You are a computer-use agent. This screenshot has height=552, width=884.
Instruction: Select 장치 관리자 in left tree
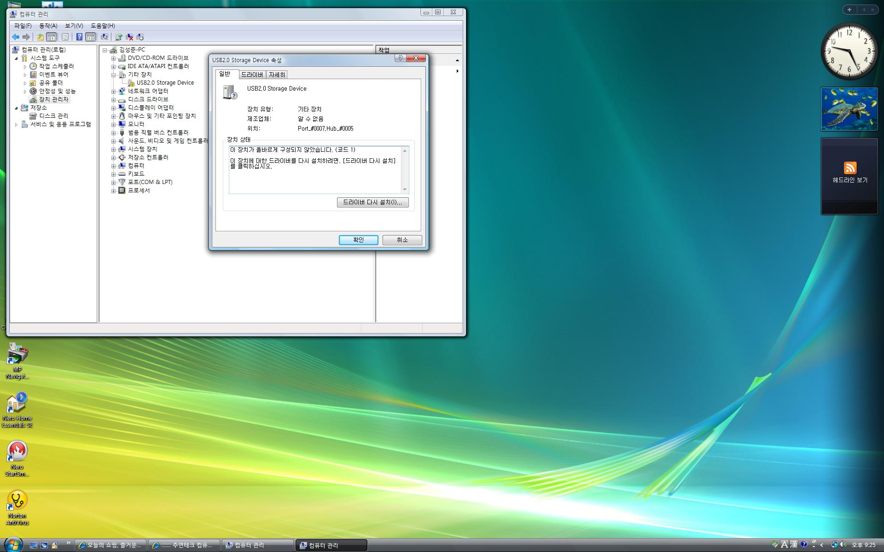pos(53,99)
